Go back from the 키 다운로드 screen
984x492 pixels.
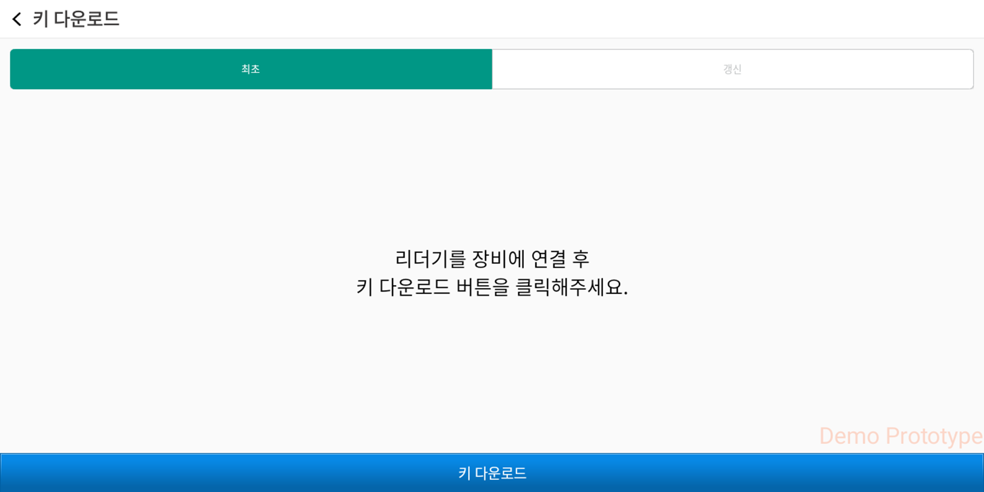tap(17, 19)
